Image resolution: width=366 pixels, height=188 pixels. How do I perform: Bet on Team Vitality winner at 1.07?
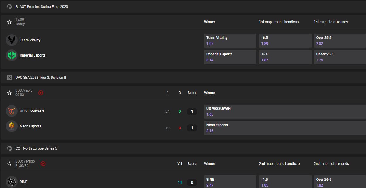230,41
